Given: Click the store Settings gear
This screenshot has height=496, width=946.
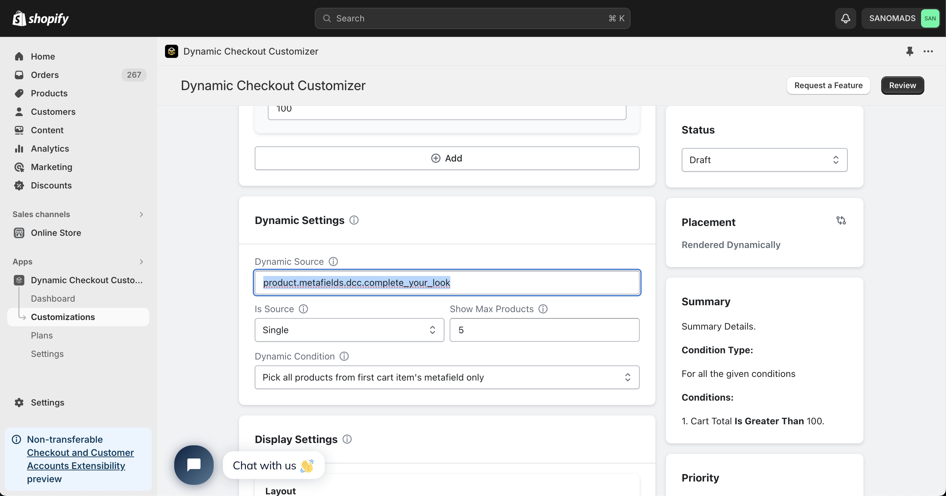Looking at the screenshot, I should pos(19,402).
